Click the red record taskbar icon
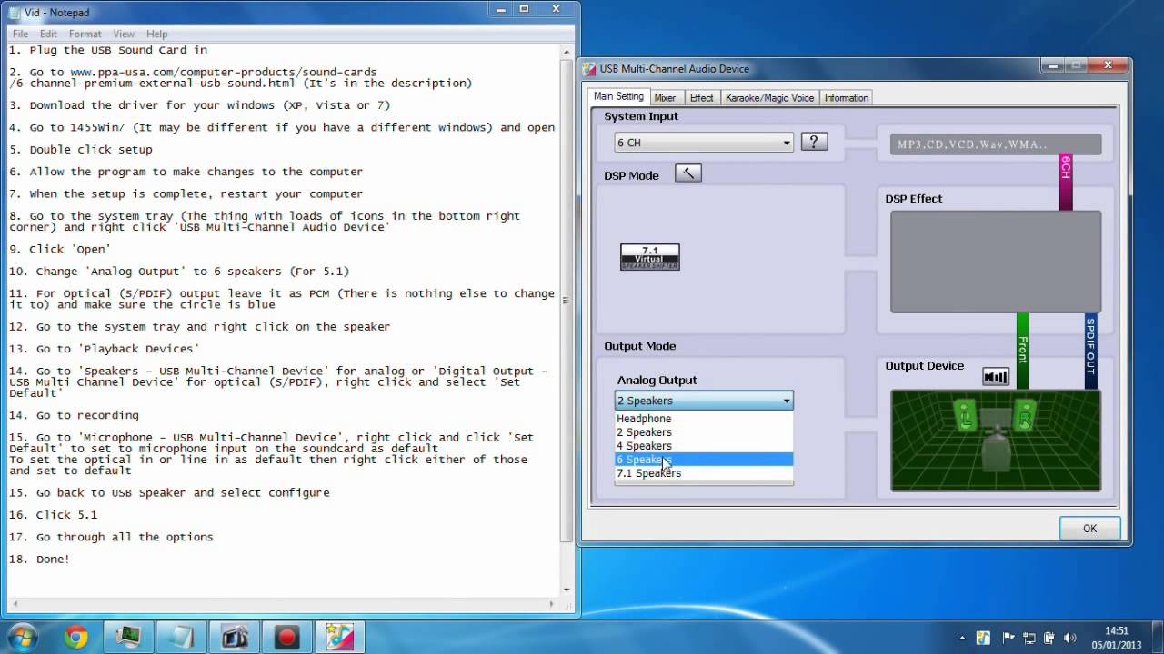Viewport: 1164px width, 654px height. 286,638
